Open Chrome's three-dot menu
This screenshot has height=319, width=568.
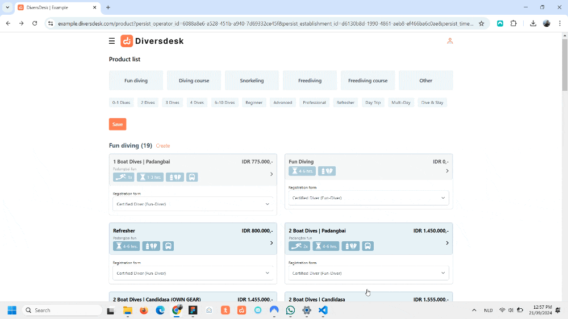coord(560,23)
